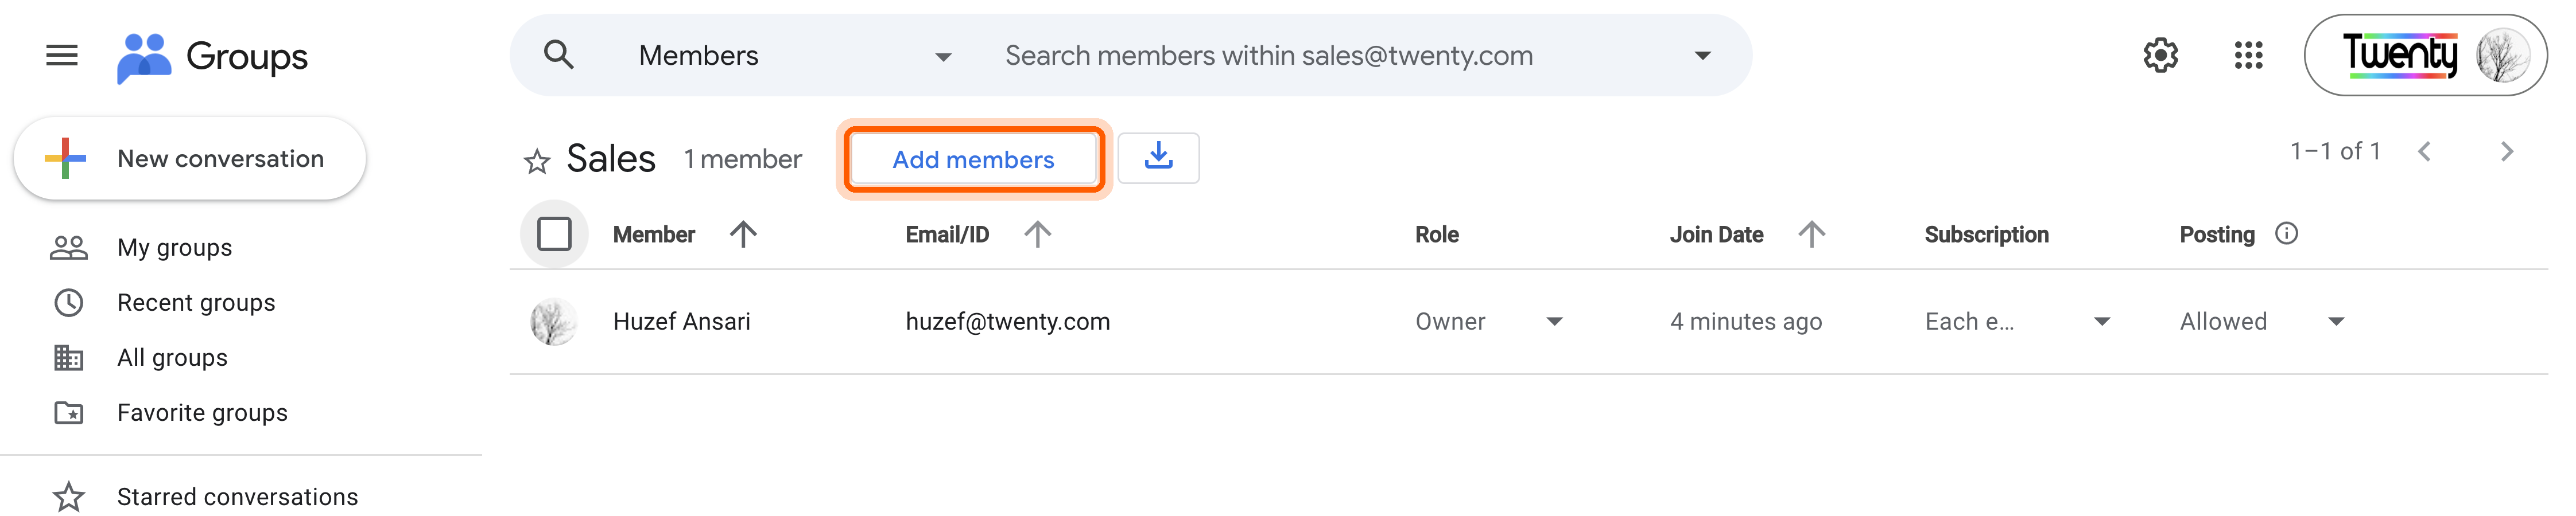Open the Google apps grid

click(2248, 55)
